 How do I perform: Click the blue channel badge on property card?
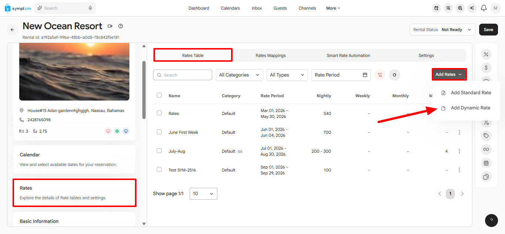126,131
